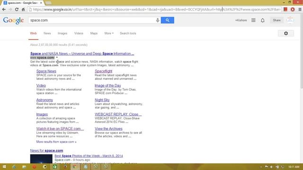Open File Explorer folder in taskbar
Screen dimensions: 303x170
[x=24, y=167]
